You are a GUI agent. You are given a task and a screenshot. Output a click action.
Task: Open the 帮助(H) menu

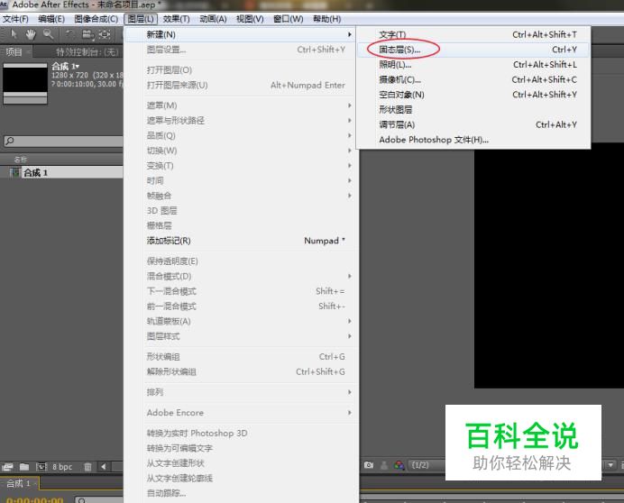click(326, 19)
